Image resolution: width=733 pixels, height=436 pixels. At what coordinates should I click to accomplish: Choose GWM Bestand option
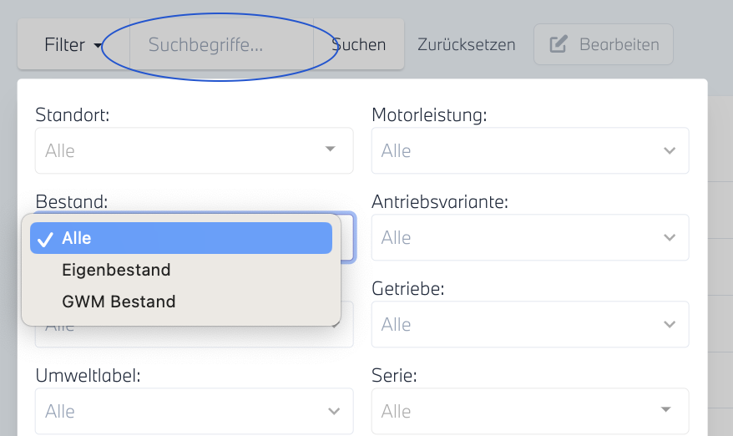tap(119, 302)
